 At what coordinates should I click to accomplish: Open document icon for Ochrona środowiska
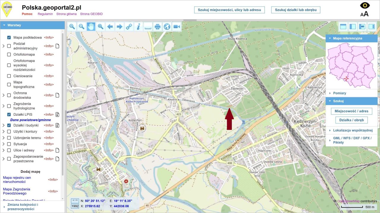[x=58, y=95]
